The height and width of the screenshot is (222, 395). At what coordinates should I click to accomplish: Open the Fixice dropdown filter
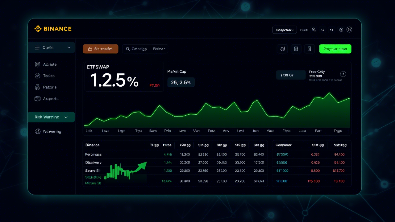click(159, 49)
